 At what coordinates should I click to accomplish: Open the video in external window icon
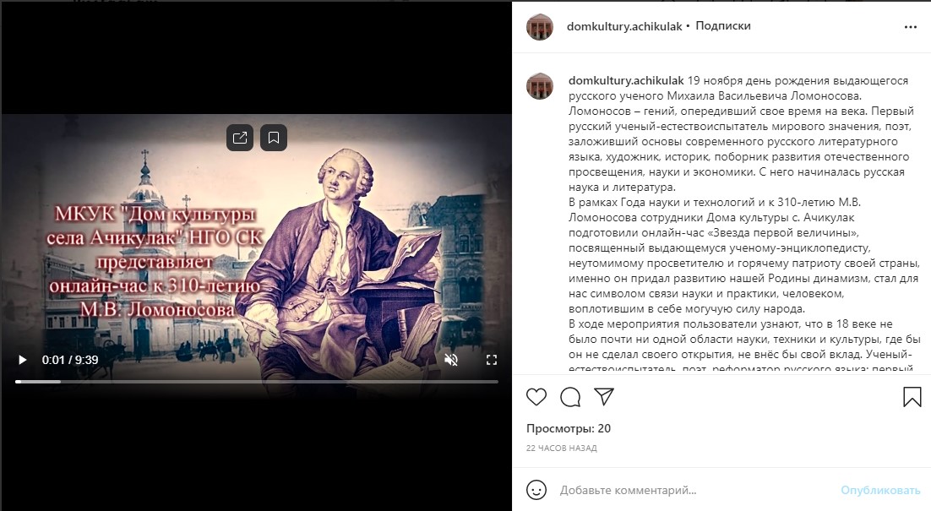[240, 138]
